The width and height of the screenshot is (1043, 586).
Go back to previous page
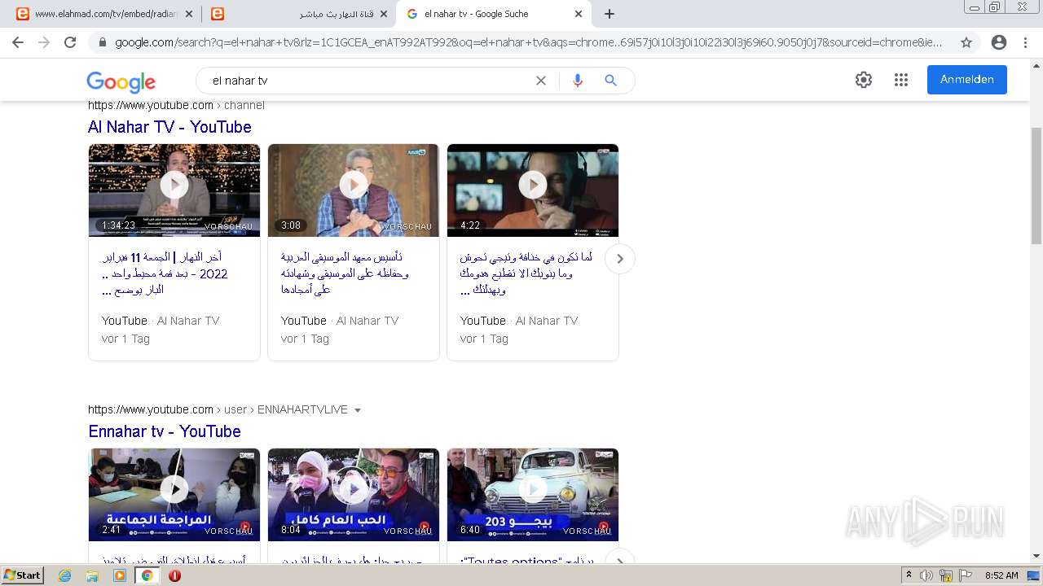[x=18, y=42]
